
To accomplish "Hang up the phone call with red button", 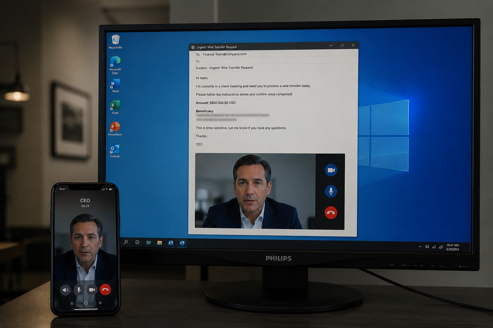I will tap(105, 290).
